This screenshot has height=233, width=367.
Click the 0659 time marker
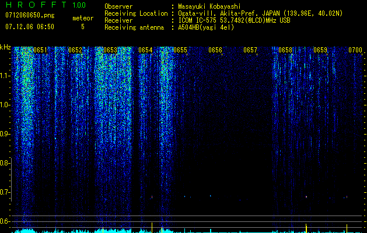click(320, 50)
